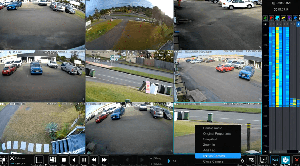Click the timeline down arrow

[265, 152]
